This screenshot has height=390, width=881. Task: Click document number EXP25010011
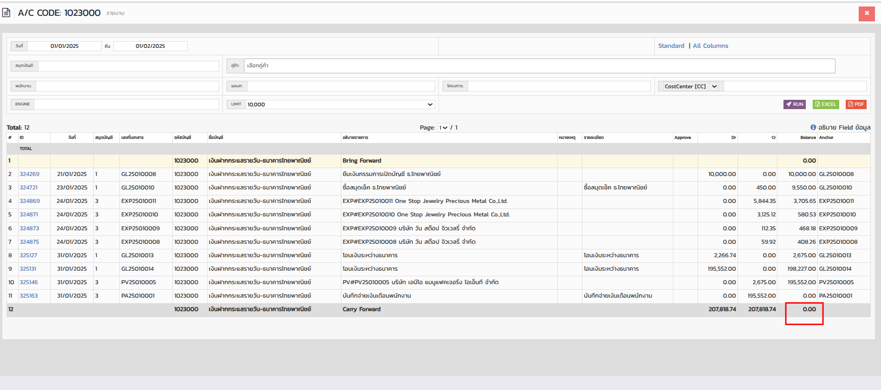[x=138, y=201]
